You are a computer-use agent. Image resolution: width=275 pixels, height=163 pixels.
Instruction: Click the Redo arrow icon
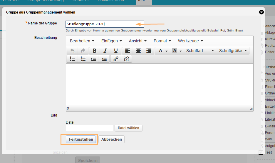[x=83, y=51]
